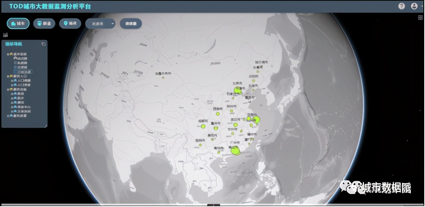Toggle checkbox of the third group's fifth child
Screen dimensions: 425x207
[12, 112]
